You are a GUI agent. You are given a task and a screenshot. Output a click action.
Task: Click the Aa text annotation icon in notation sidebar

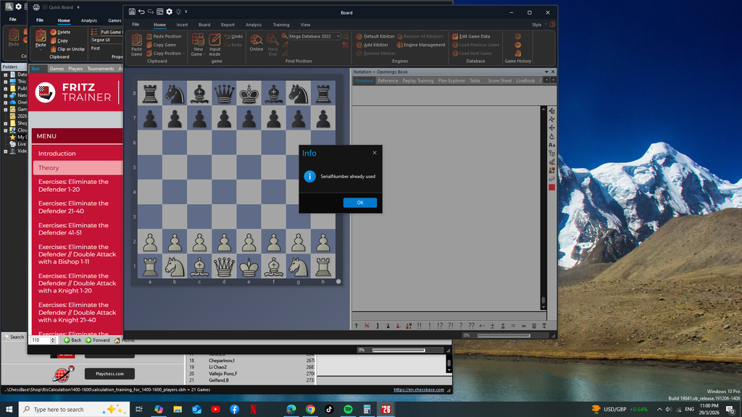click(x=551, y=145)
